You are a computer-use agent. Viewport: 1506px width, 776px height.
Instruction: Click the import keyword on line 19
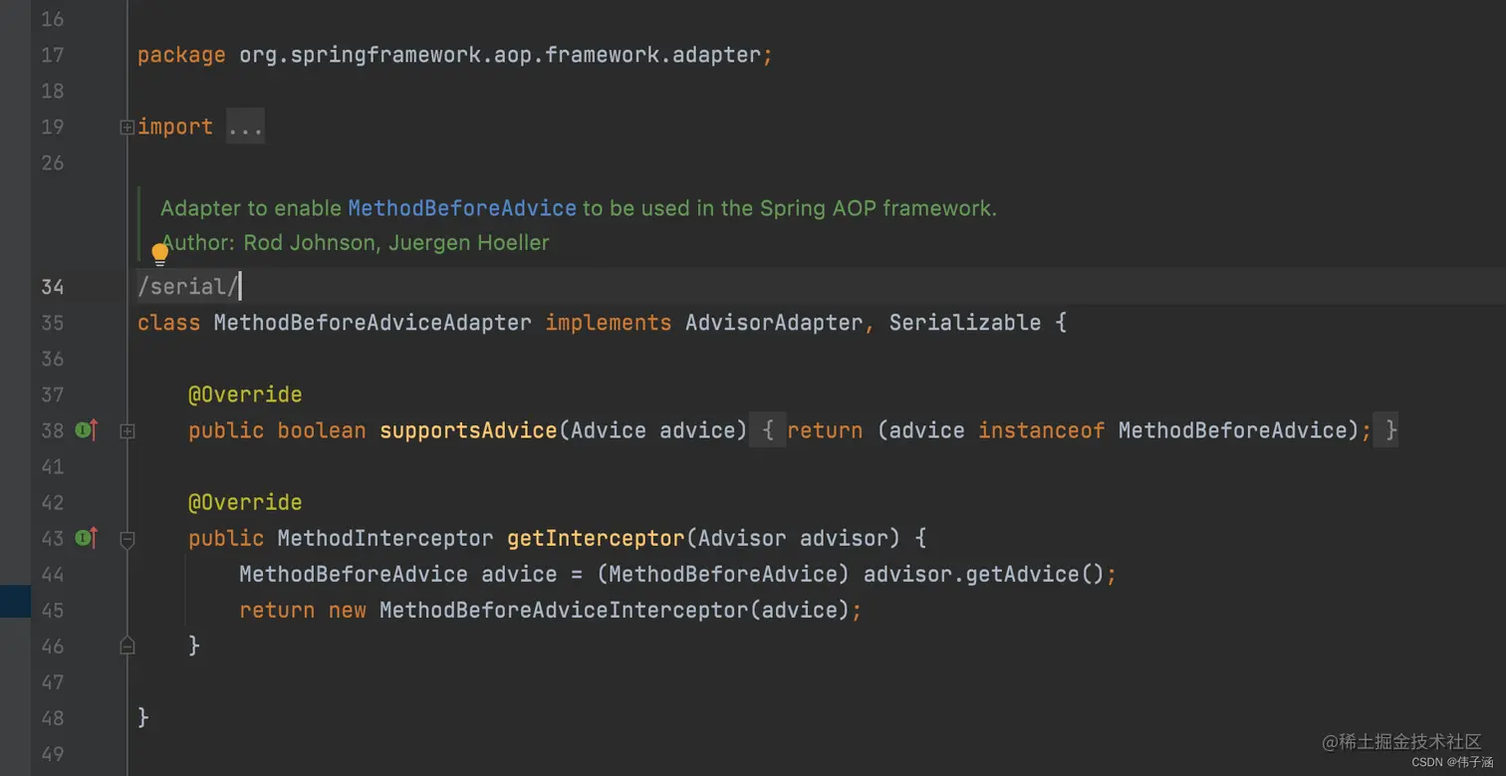[175, 127]
